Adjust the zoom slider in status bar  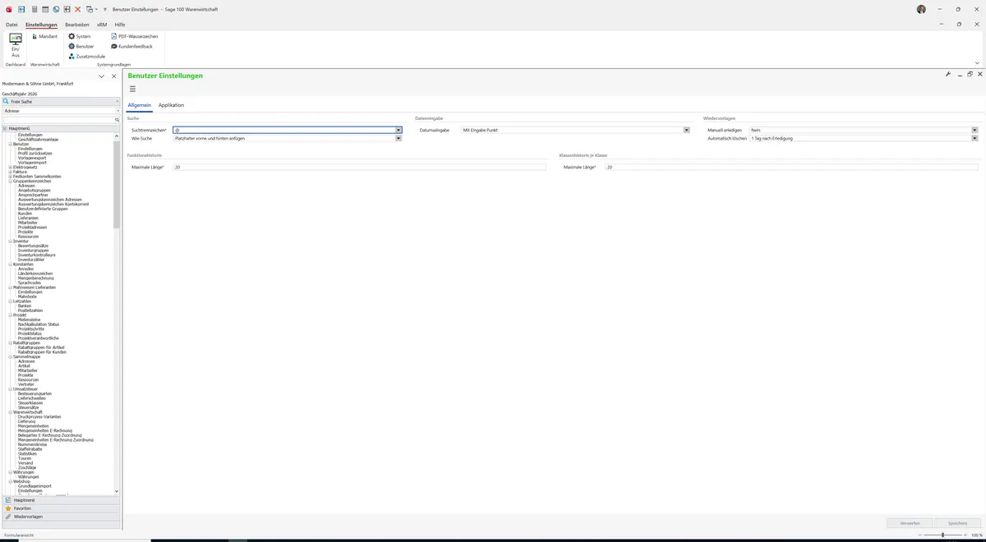942,535
